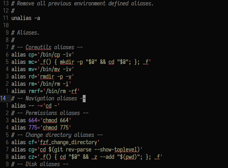Click 'git rev-parse' in the cg alias
The width and height of the screenshot is (228, 168).
[x=73, y=150]
